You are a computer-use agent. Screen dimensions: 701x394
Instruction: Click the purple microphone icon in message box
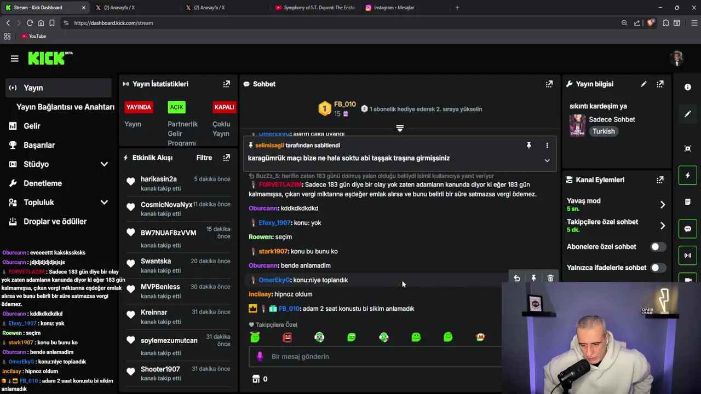(x=260, y=356)
